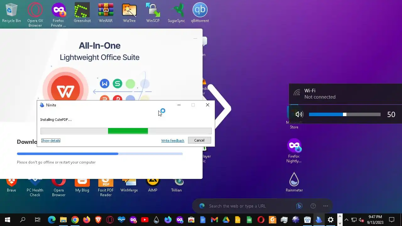
Task: Open the qBittorrent desktop shortcut
Action: coord(200,13)
